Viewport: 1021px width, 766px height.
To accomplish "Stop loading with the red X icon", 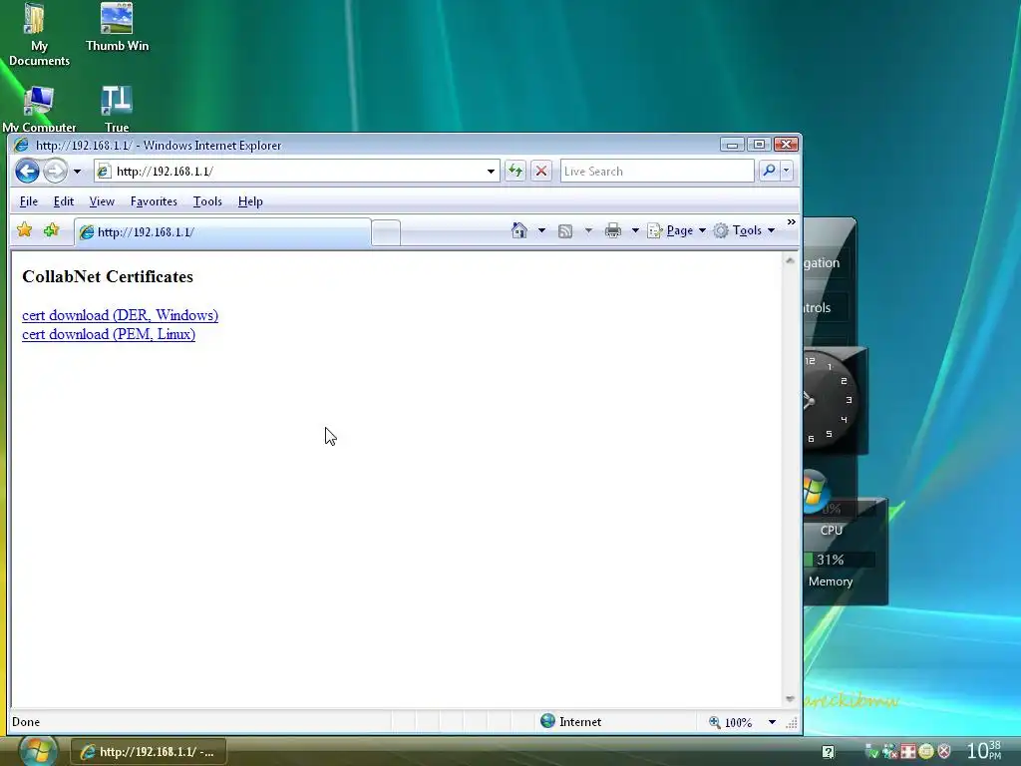I will click(541, 172).
